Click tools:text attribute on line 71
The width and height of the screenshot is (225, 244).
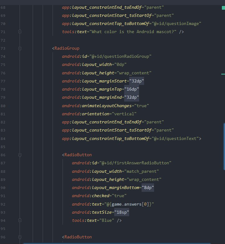[74, 32]
